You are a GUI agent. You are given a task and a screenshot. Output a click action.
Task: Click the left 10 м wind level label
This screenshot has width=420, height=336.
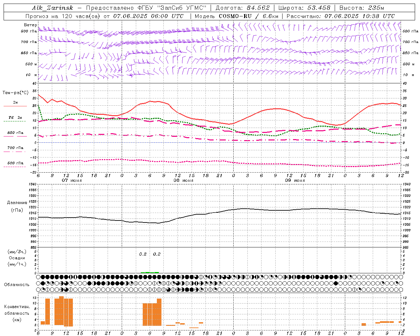31,75
